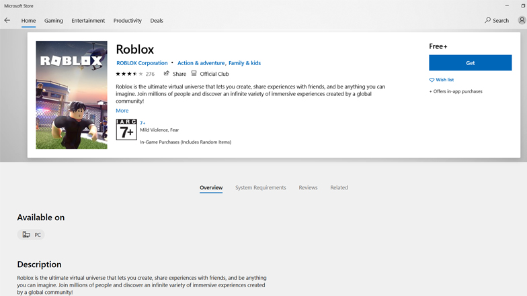The height and width of the screenshot is (296, 527).
Task: Click 'Offers in-app purchases' text
Action: pyautogui.click(x=456, y=91)
